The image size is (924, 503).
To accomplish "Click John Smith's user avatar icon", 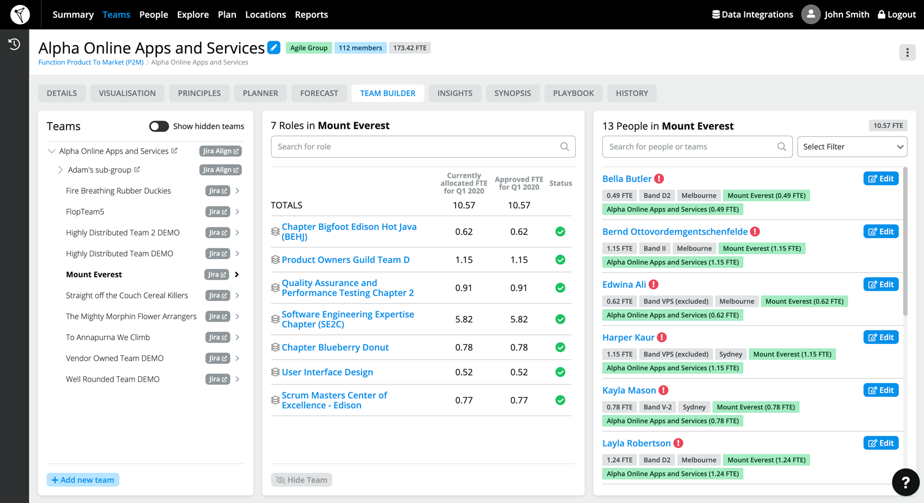I will click(810, 14).
